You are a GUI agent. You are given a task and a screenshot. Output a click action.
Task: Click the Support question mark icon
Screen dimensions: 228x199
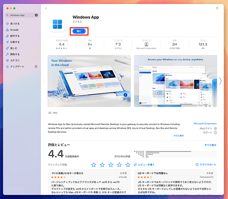[x=215, y=133]
